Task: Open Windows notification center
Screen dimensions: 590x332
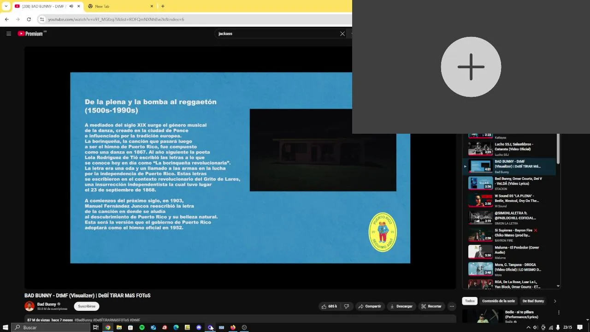Action: pos(580,327)
